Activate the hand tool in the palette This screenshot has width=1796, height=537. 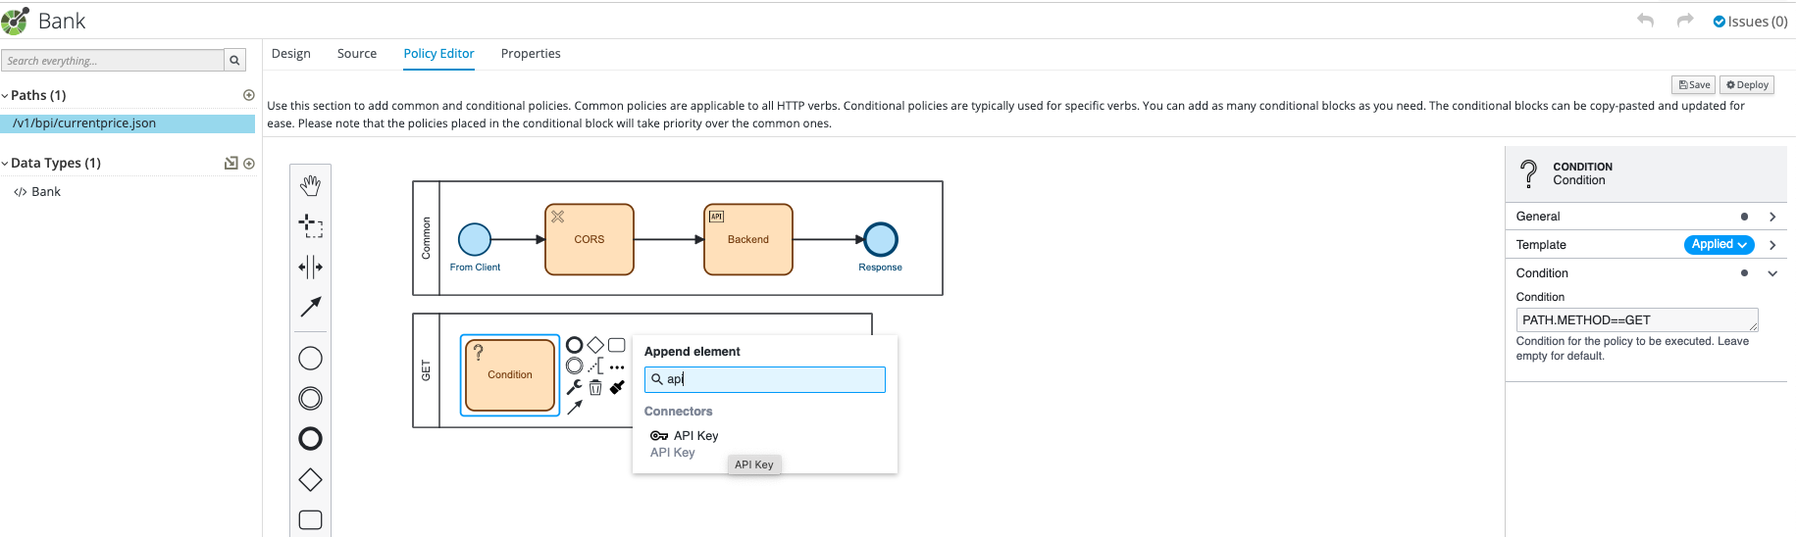click(x=310, y=185)
